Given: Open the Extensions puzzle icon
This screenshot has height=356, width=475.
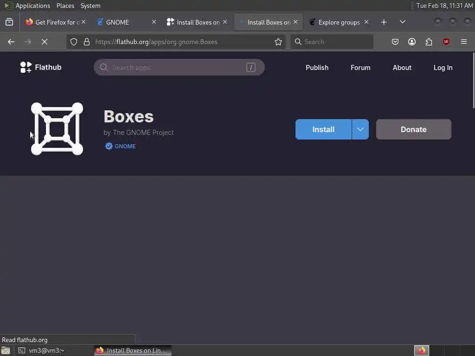Looking at the screenshot, I should tap(429, 42).
